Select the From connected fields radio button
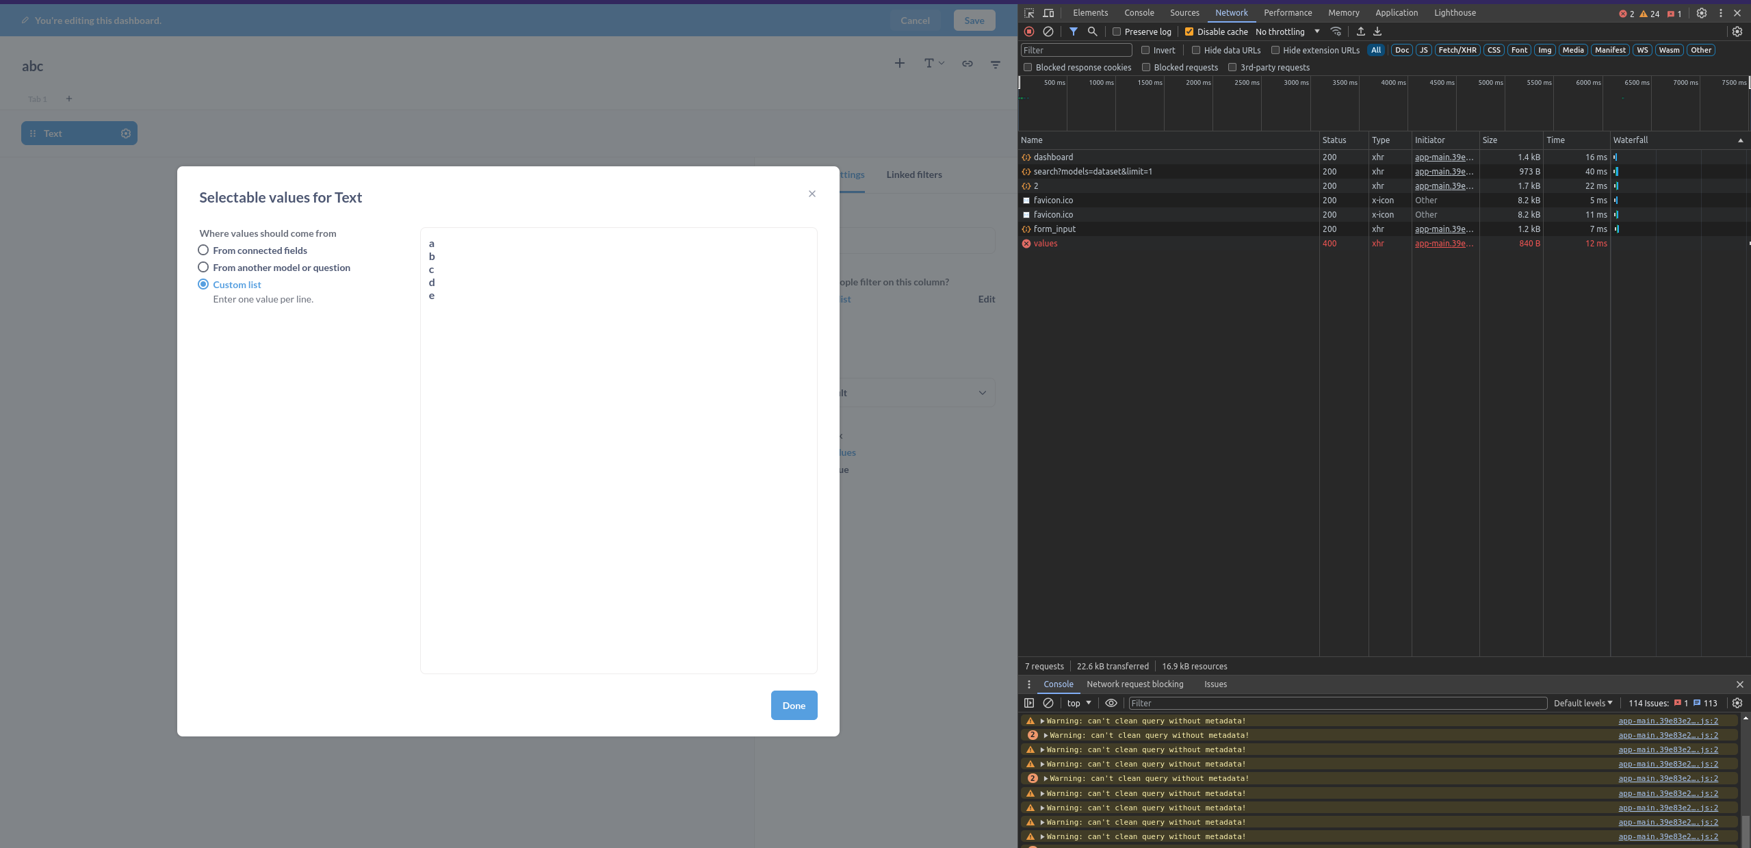The width and height of the screenshot is (1751, 848). tap(203, 250)
